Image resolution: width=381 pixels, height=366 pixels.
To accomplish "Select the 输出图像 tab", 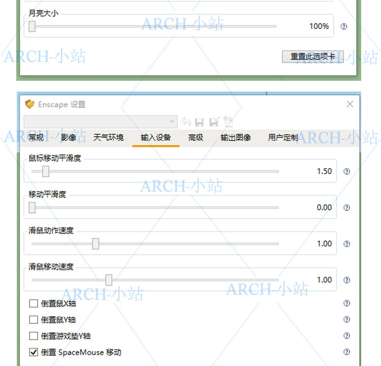I will tap(236, 138).
